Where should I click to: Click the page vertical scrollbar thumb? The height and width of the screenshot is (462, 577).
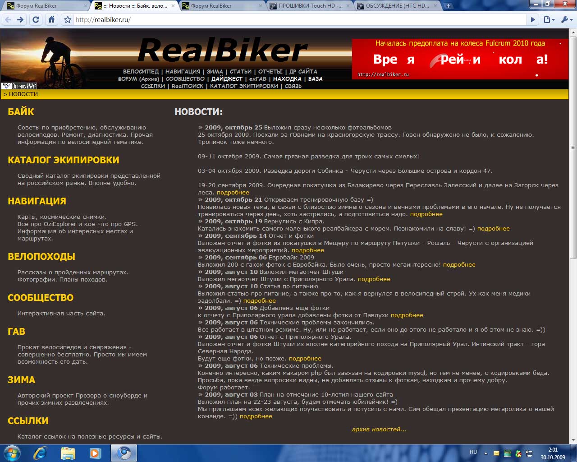point(573,147)
